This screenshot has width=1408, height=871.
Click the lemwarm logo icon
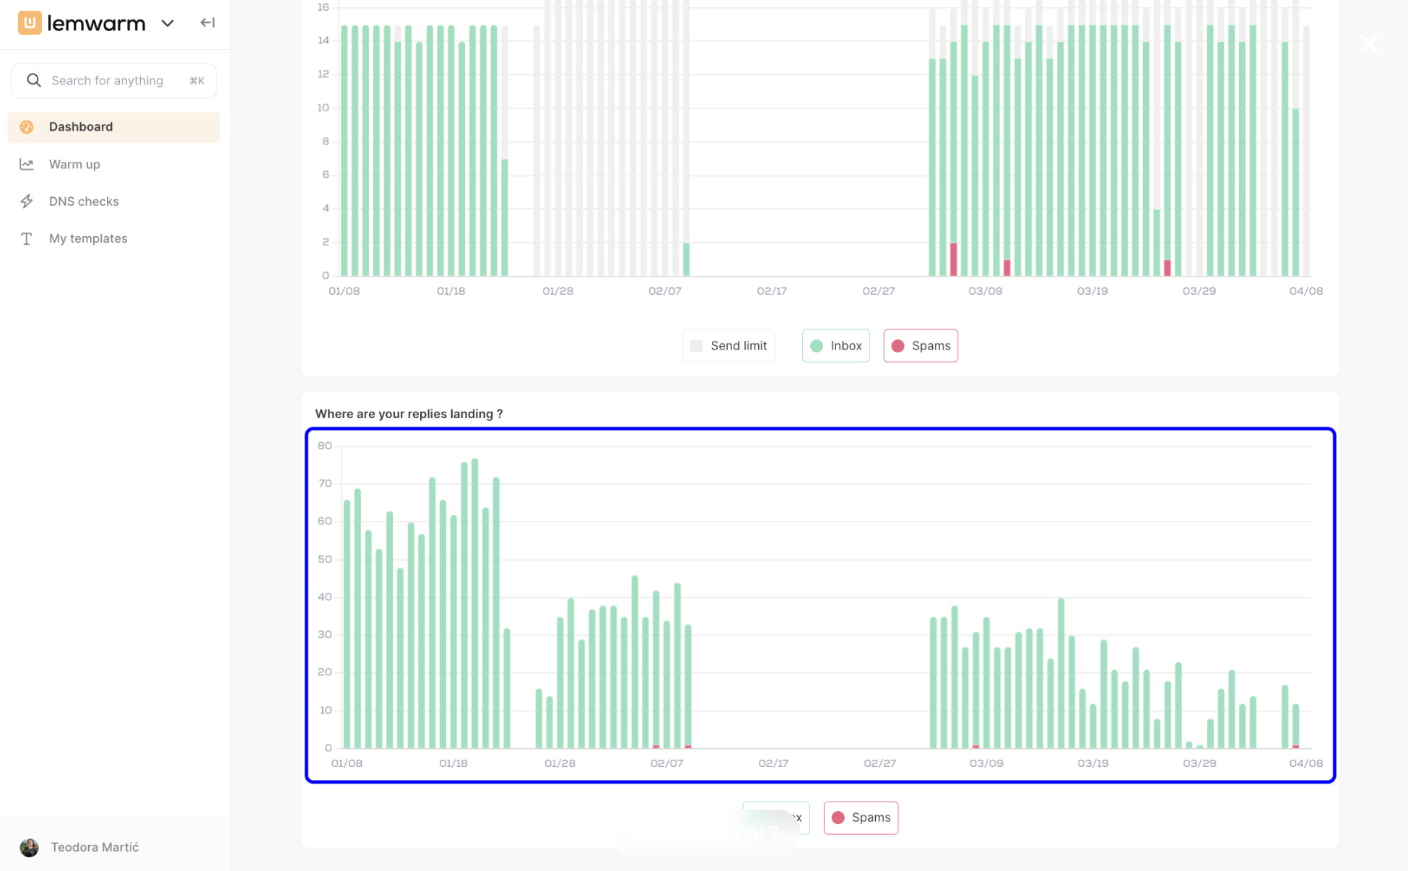click(x=30, y=23)
